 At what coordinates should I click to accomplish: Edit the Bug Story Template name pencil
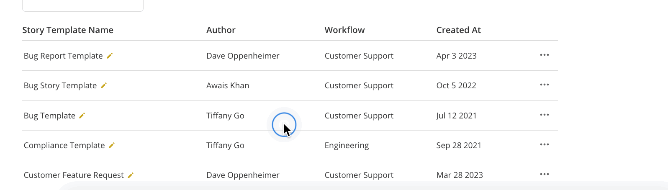104,85
